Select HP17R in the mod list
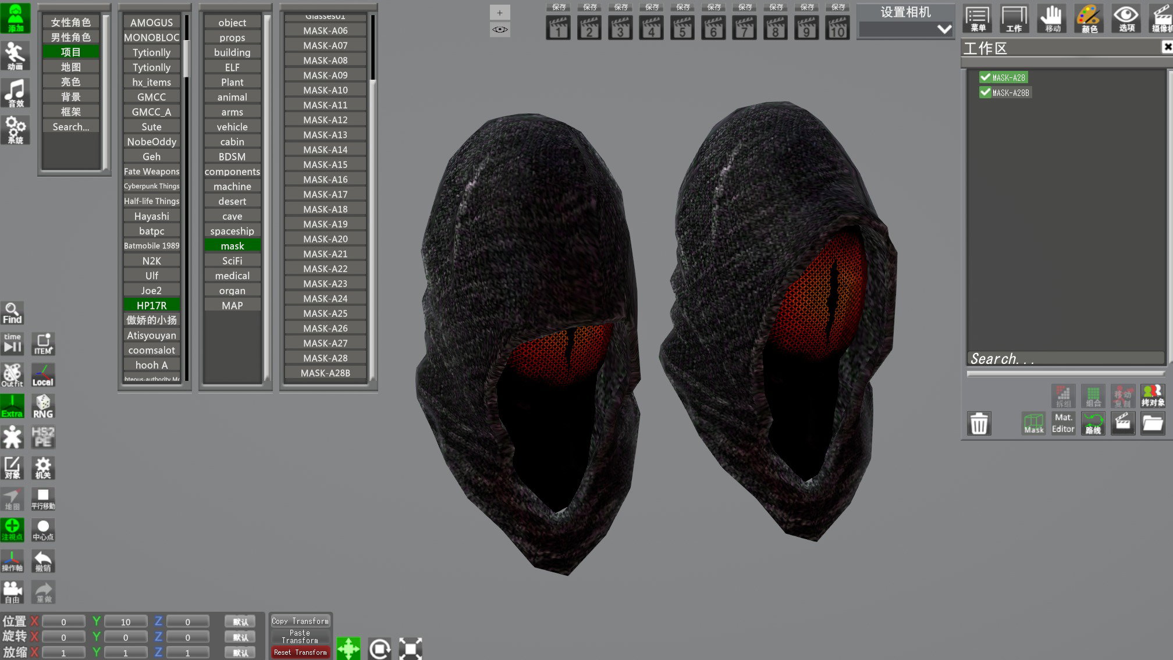 coord(151,305)
